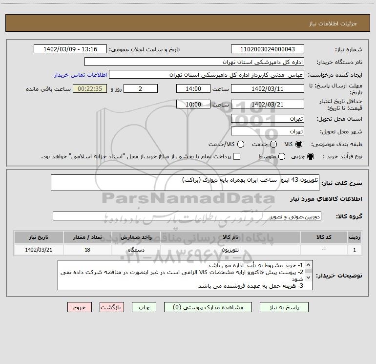Click scroll-up arrow in buyer notes box

pos(309,265)
